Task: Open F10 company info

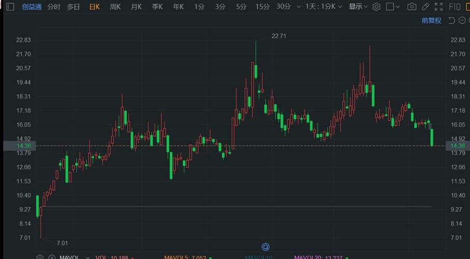Action: click(x=455, y=7)
